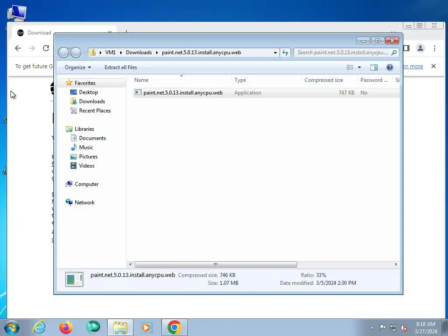Click the computer icon on the desktop
This screenshot has width=448, height=336.
[17, 14]
